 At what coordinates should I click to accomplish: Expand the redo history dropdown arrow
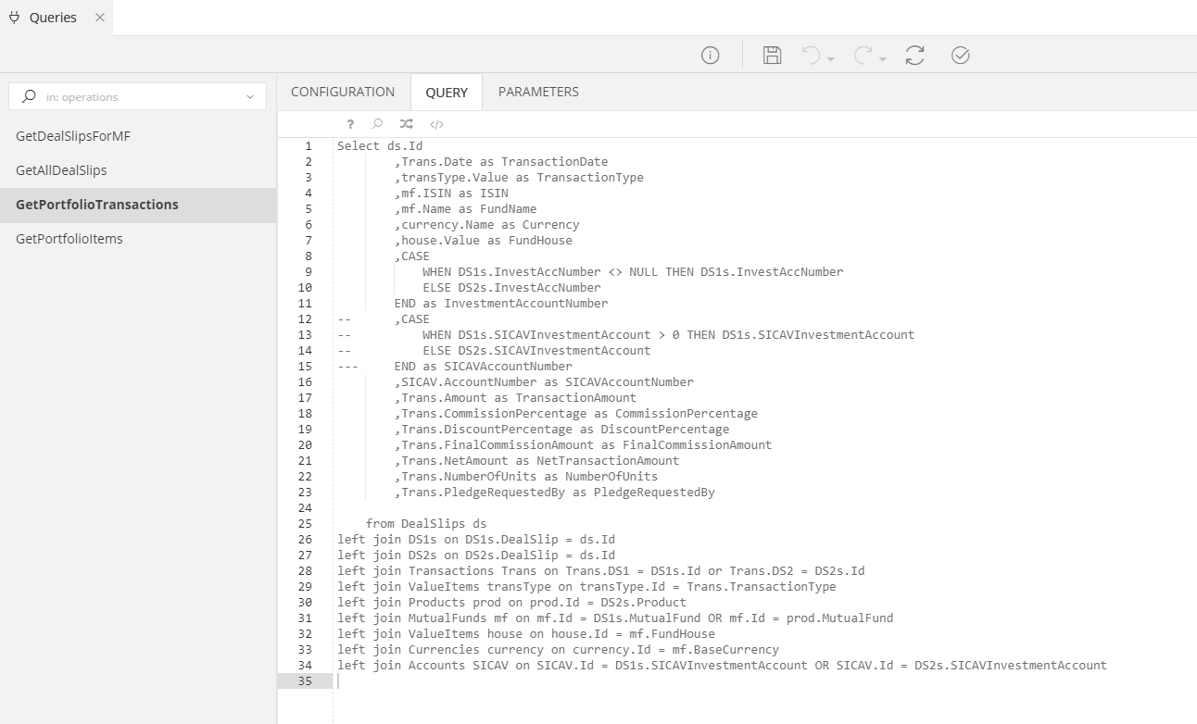883,59
